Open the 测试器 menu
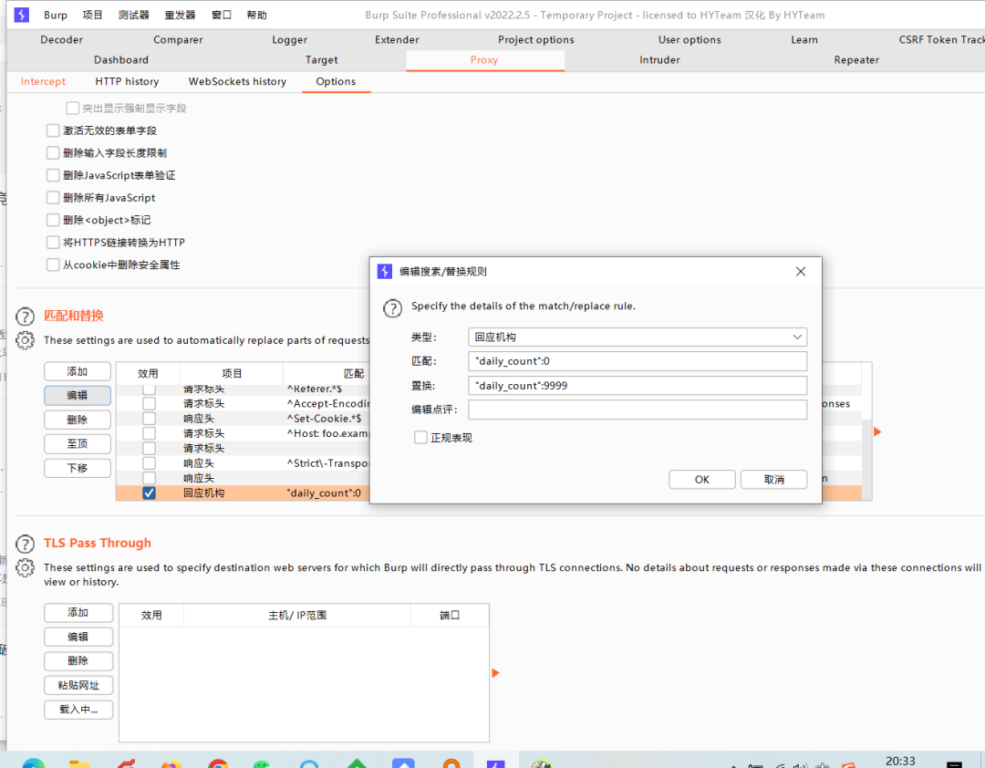Viewport: 985px width, 768px height. (x=134, y=15)
